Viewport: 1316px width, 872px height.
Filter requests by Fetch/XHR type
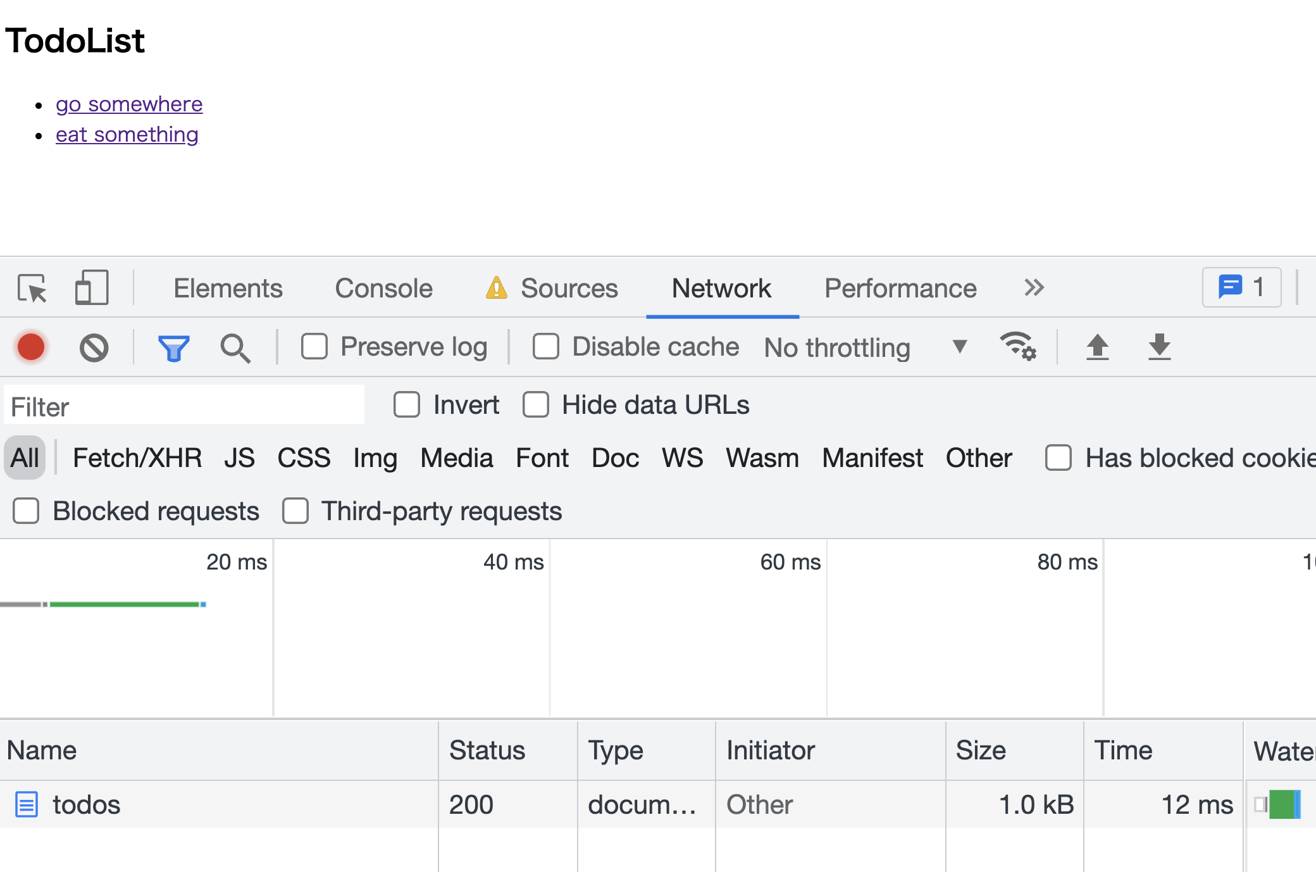(137, 458)
